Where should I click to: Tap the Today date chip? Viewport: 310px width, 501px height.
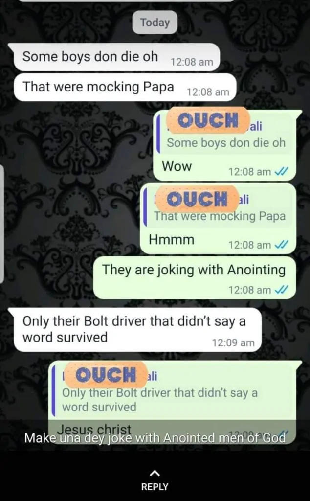155,23
